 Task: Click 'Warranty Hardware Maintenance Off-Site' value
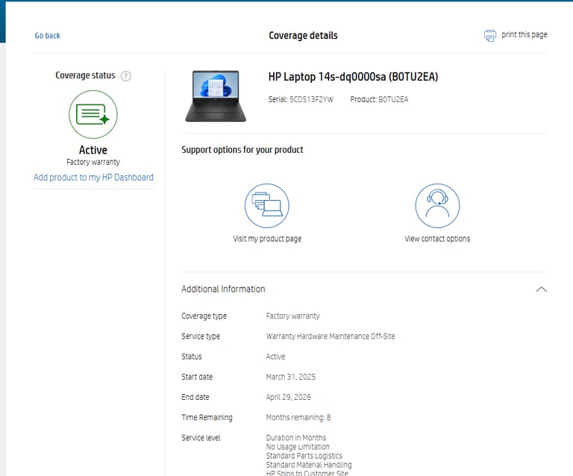pyautogui.click(x=331, y=336)
